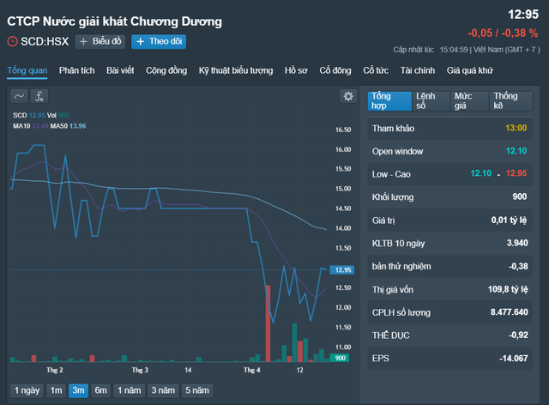Click the Theo dõi follow button

[159, 41]
